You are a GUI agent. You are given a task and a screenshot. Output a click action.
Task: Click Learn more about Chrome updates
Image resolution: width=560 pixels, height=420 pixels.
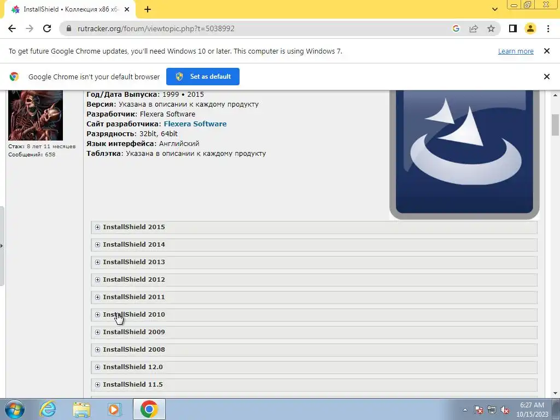point(516,51)
